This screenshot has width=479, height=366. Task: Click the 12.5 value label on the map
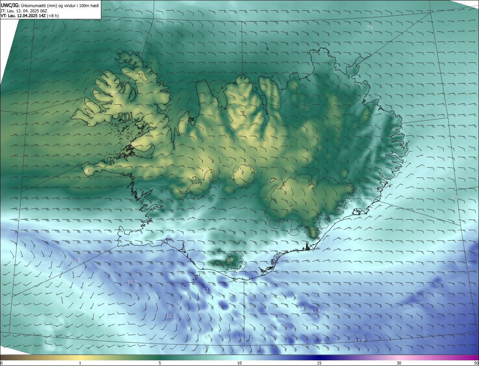[171, 316]
